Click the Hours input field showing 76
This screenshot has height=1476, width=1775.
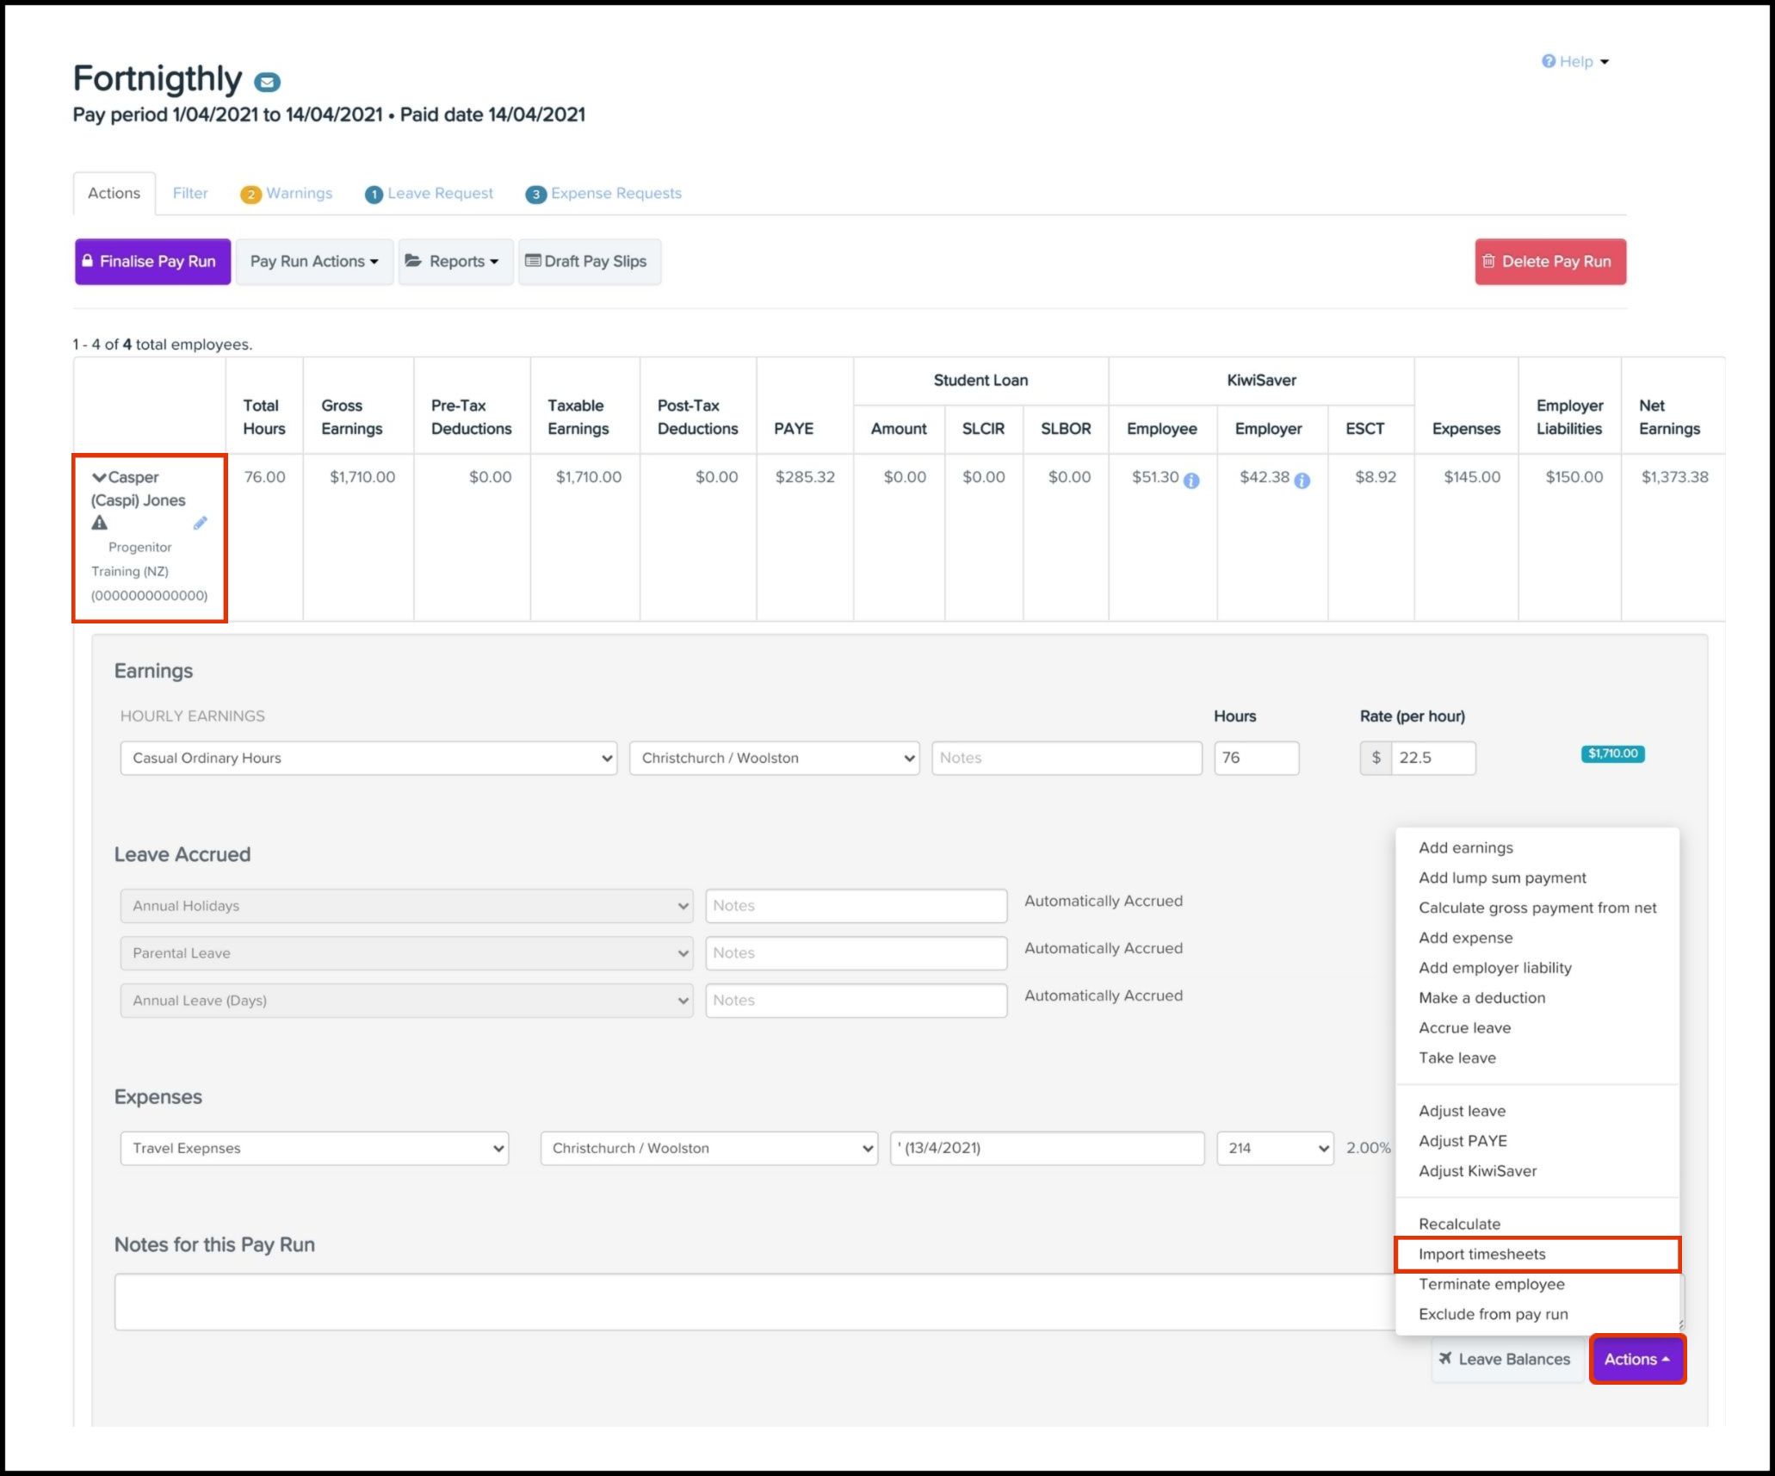(1255, 758)
